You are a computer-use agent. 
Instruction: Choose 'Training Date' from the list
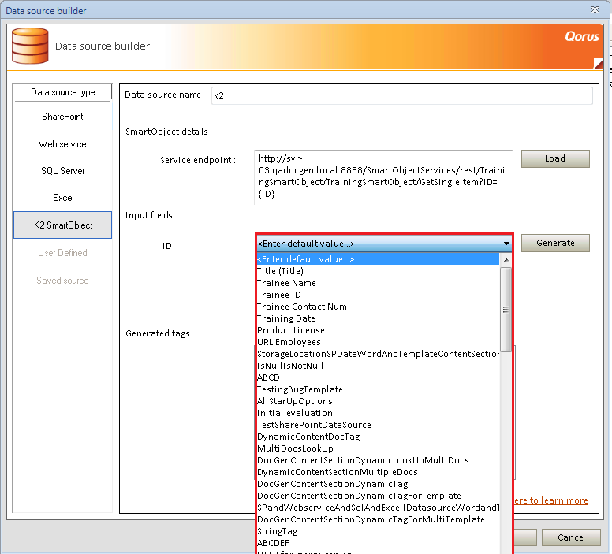[378, 318]
